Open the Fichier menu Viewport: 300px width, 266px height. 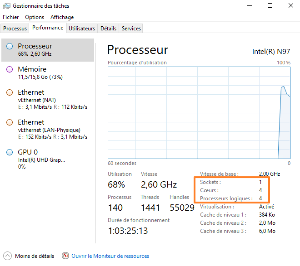point(11,17)
